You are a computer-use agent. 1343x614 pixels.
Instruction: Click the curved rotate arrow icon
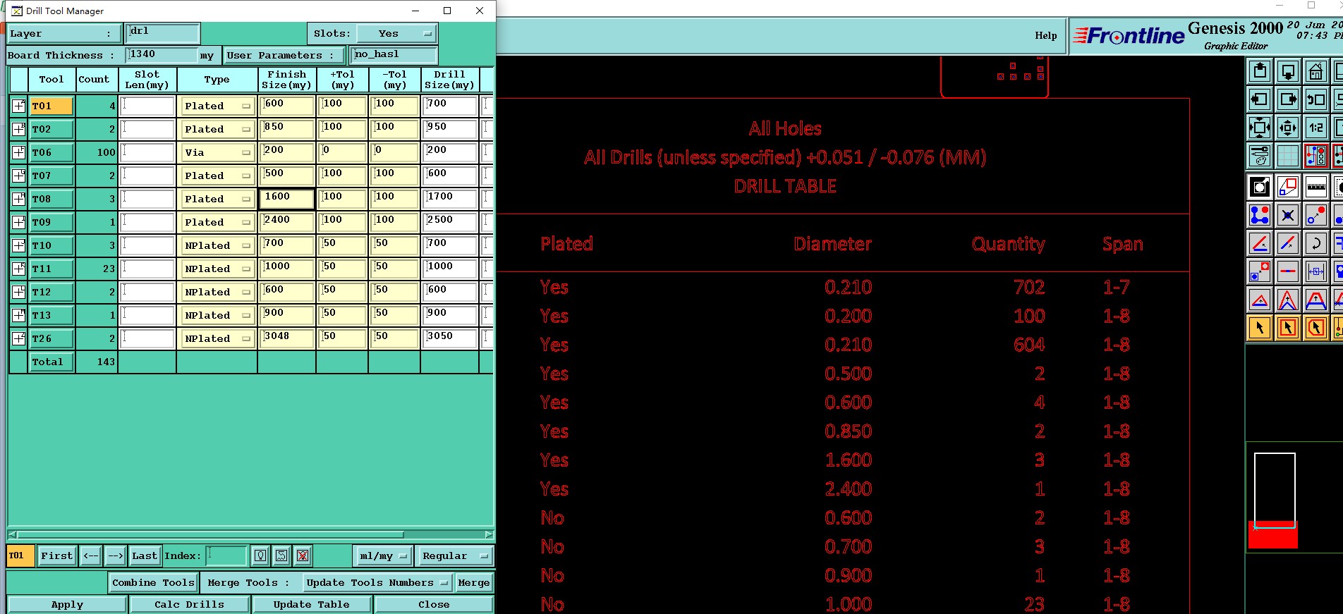1316,243
